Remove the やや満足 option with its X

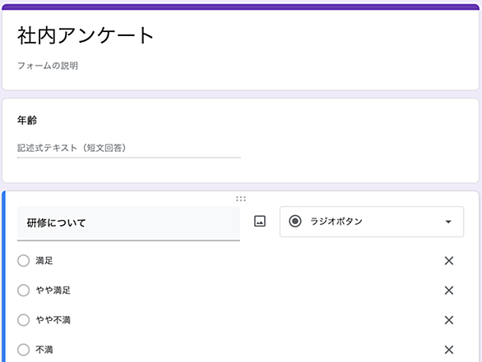tap(449, 291)
